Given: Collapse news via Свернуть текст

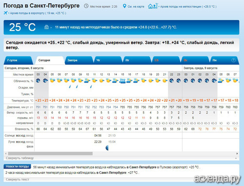Looking at the screenshot, I should (18, 180).
